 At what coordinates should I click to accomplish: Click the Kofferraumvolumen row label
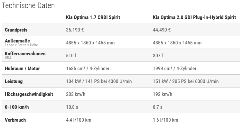point(25,54)
